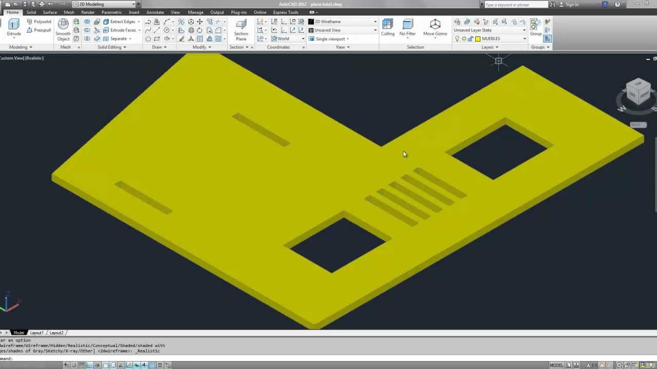The height and width of the screenshot is (369, 657).
Task: Click the keyword search input field
Action: click(515, 5)
